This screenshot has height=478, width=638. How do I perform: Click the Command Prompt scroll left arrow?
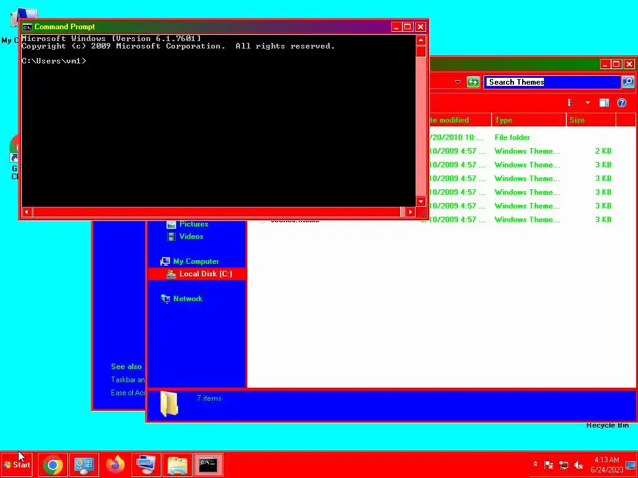pyautogui.click(x=26, y=212)
